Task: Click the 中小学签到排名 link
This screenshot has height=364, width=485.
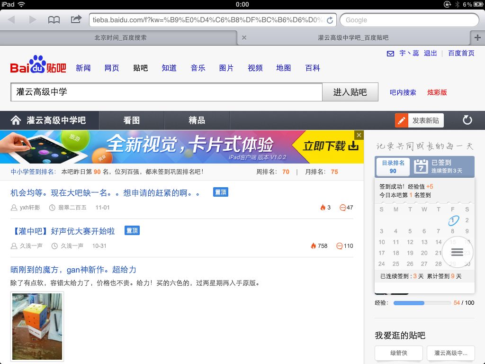Action: tap(33, 172)
